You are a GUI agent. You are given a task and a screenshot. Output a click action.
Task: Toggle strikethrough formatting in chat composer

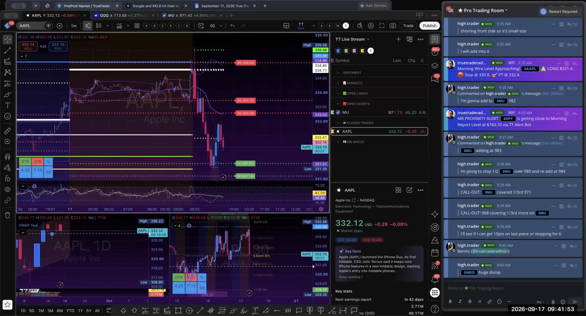[470, 302]
